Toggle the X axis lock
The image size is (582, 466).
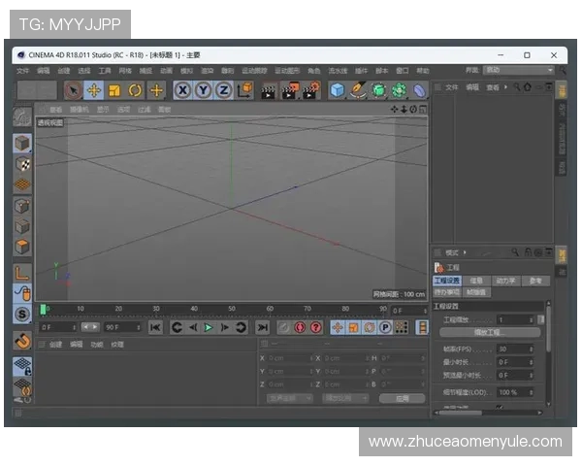click(182, 90)
